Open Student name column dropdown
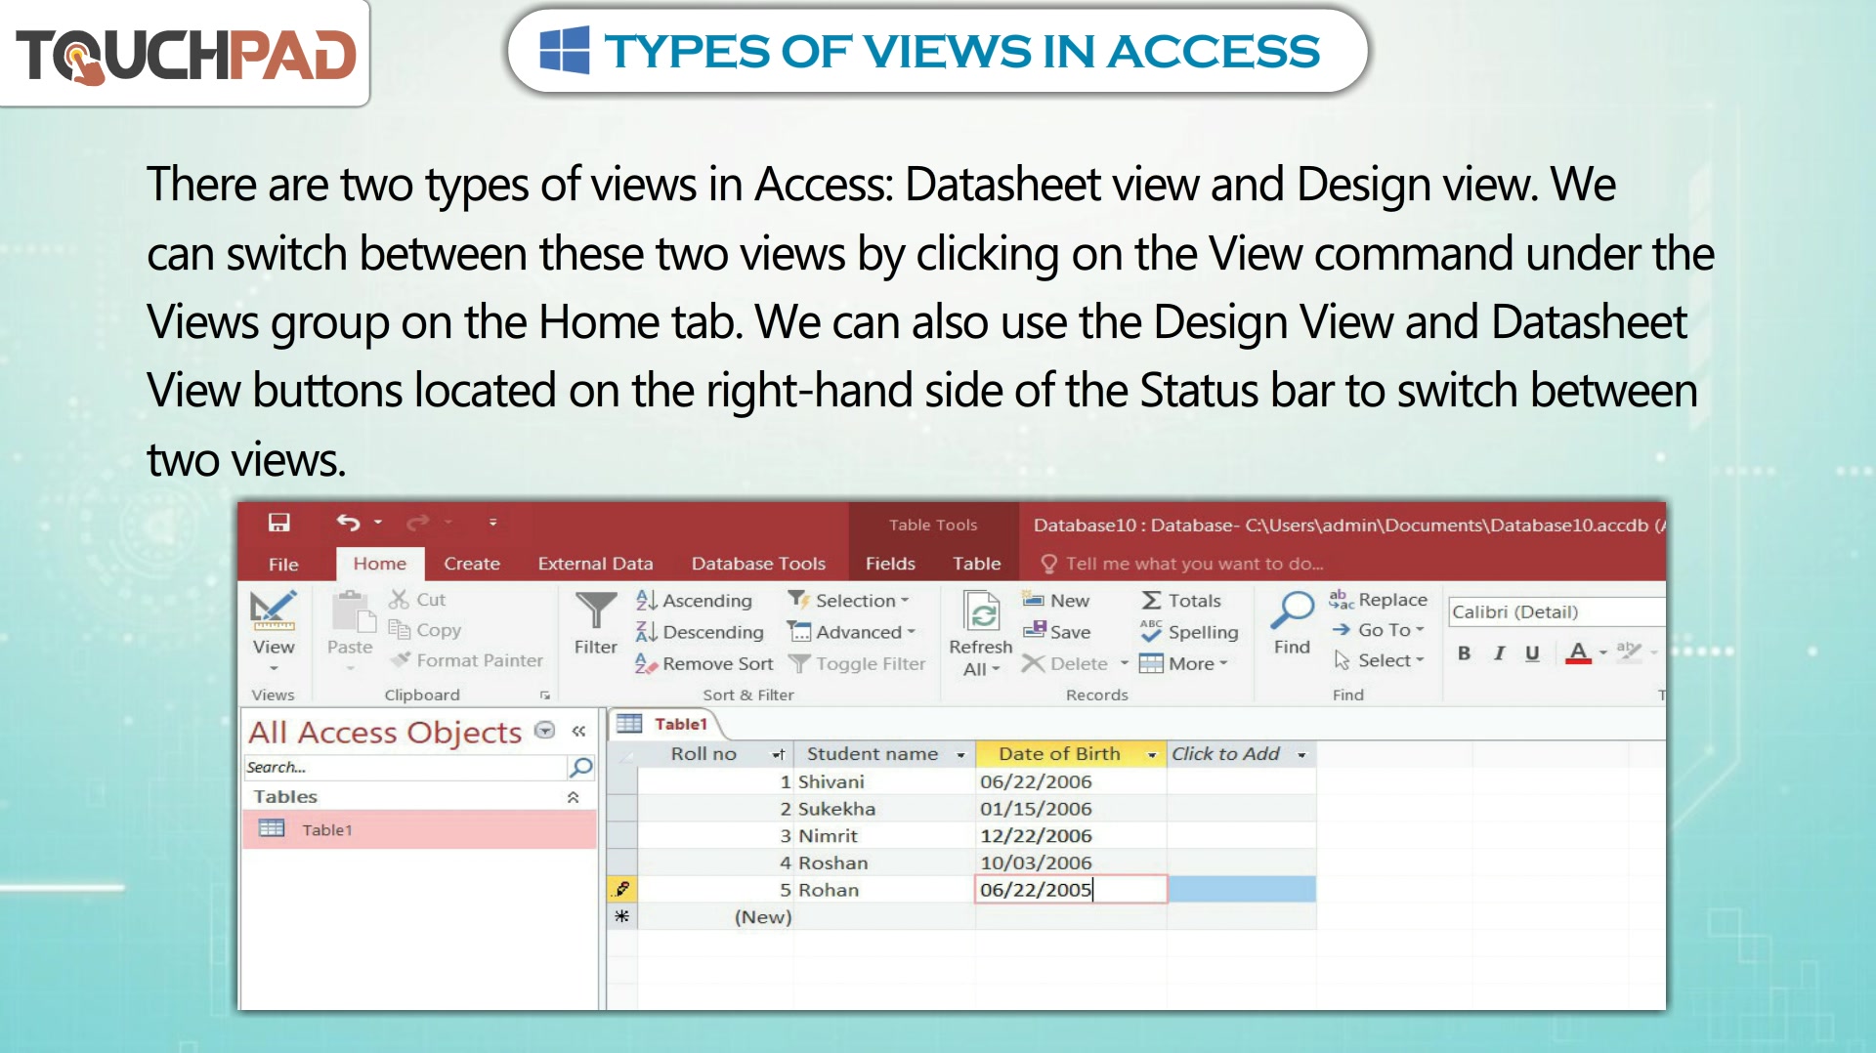The image size is (1876, 1053). coord(960,755)
